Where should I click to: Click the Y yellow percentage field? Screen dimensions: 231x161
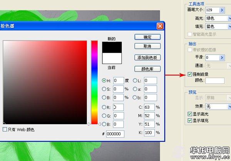pos(149,124)
